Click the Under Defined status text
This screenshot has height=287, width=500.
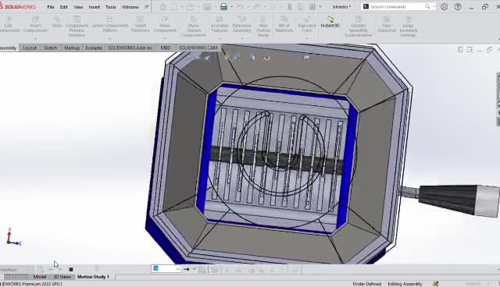pos(366,284)
